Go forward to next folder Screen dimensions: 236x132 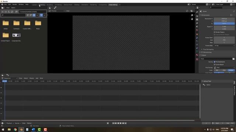pos(6,12)
